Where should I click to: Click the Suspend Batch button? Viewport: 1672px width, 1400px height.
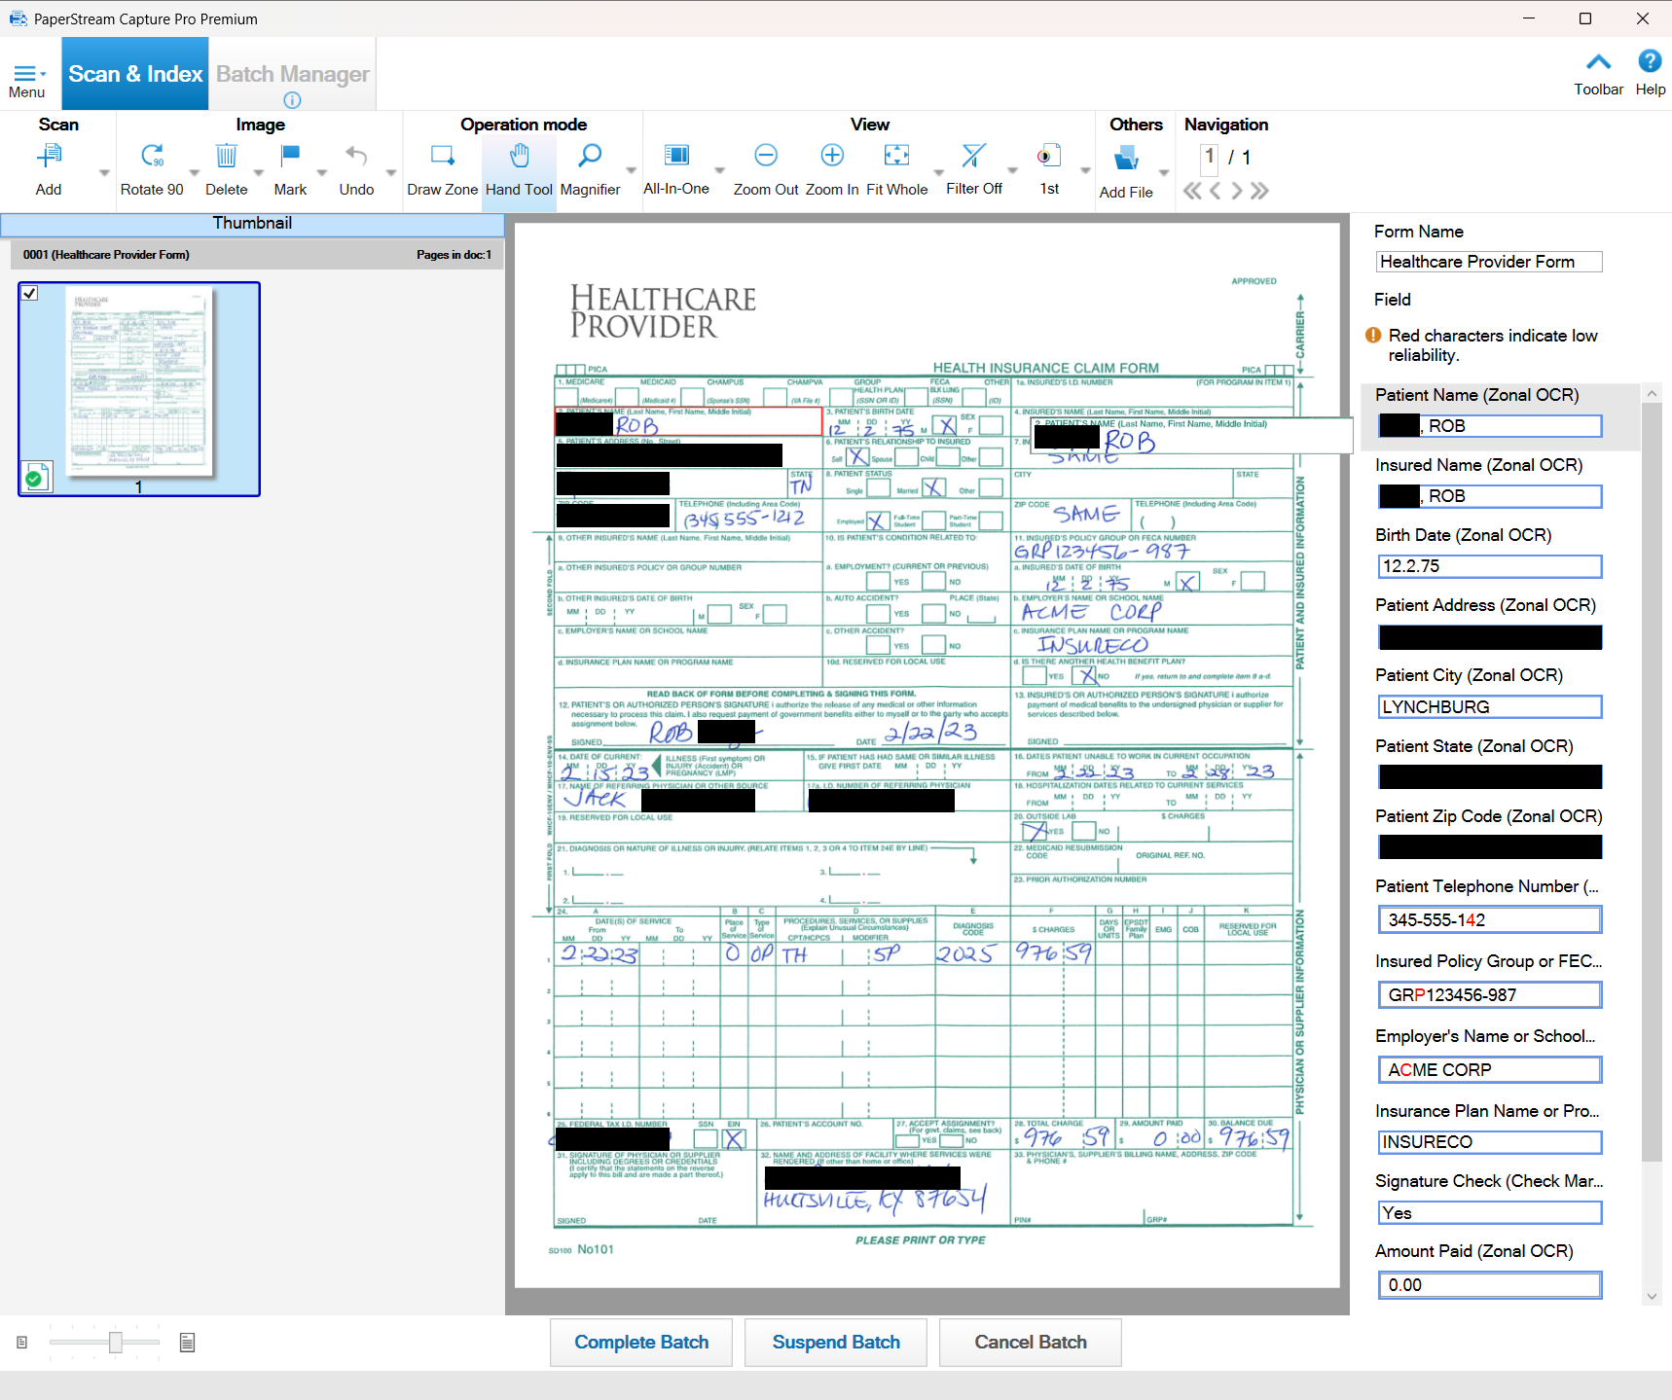[836, 1343]
